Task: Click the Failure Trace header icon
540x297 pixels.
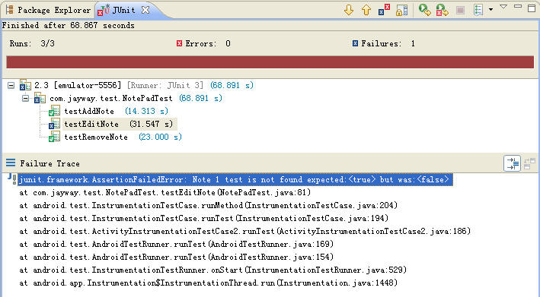Action: [11, 163]
